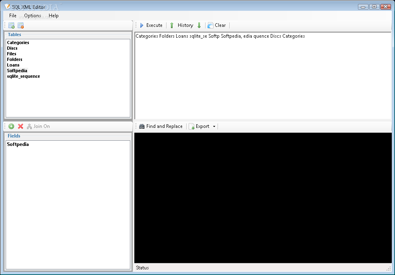This screenshot has width=395, height=275.
Task: Click the Join On icon
Action: 29,126
